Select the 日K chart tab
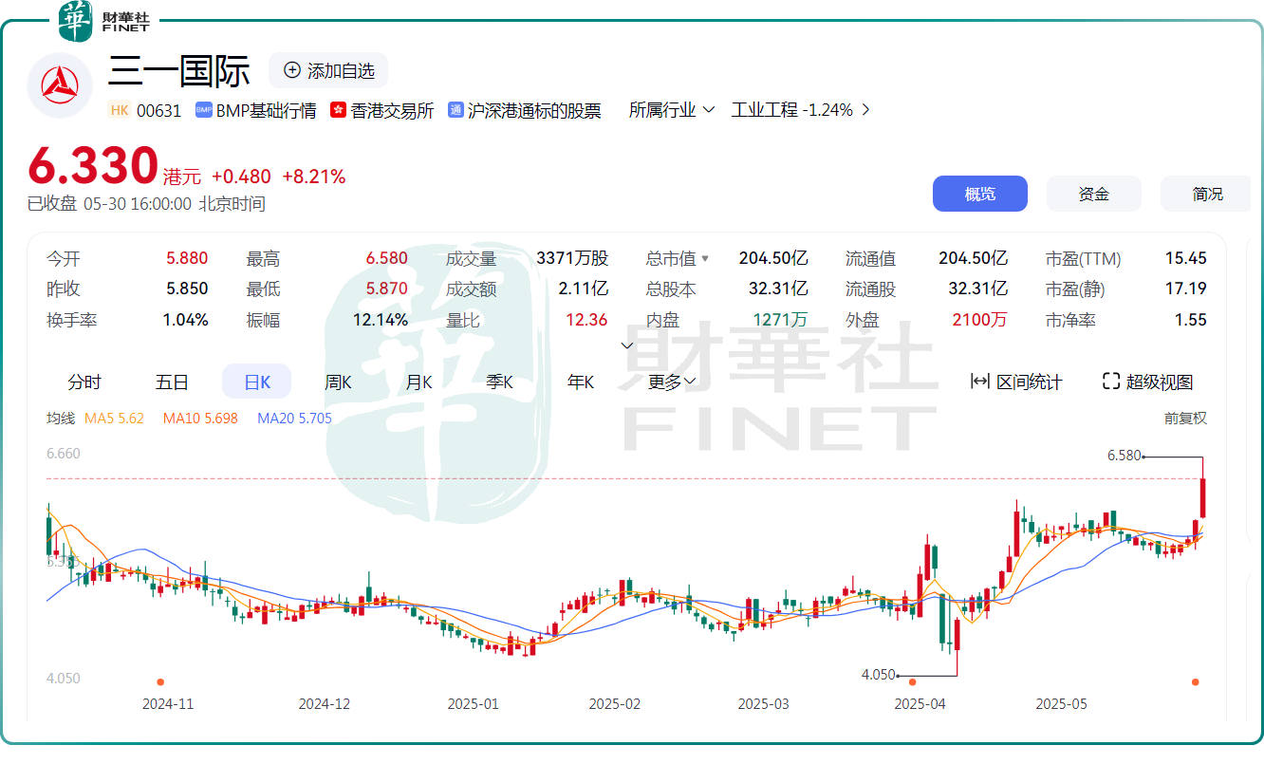The image size is (1264, 764). (257, 382)
